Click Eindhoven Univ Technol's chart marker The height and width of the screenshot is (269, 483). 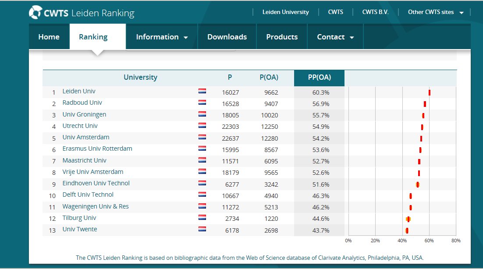(418, 185)
